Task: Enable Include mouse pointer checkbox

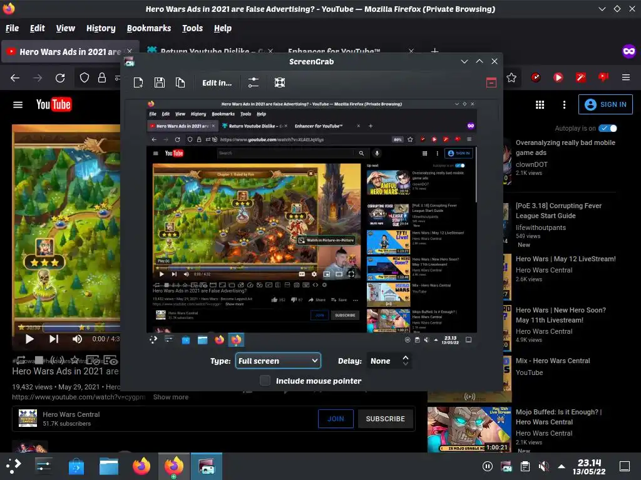Action: (x=265, y=381)
